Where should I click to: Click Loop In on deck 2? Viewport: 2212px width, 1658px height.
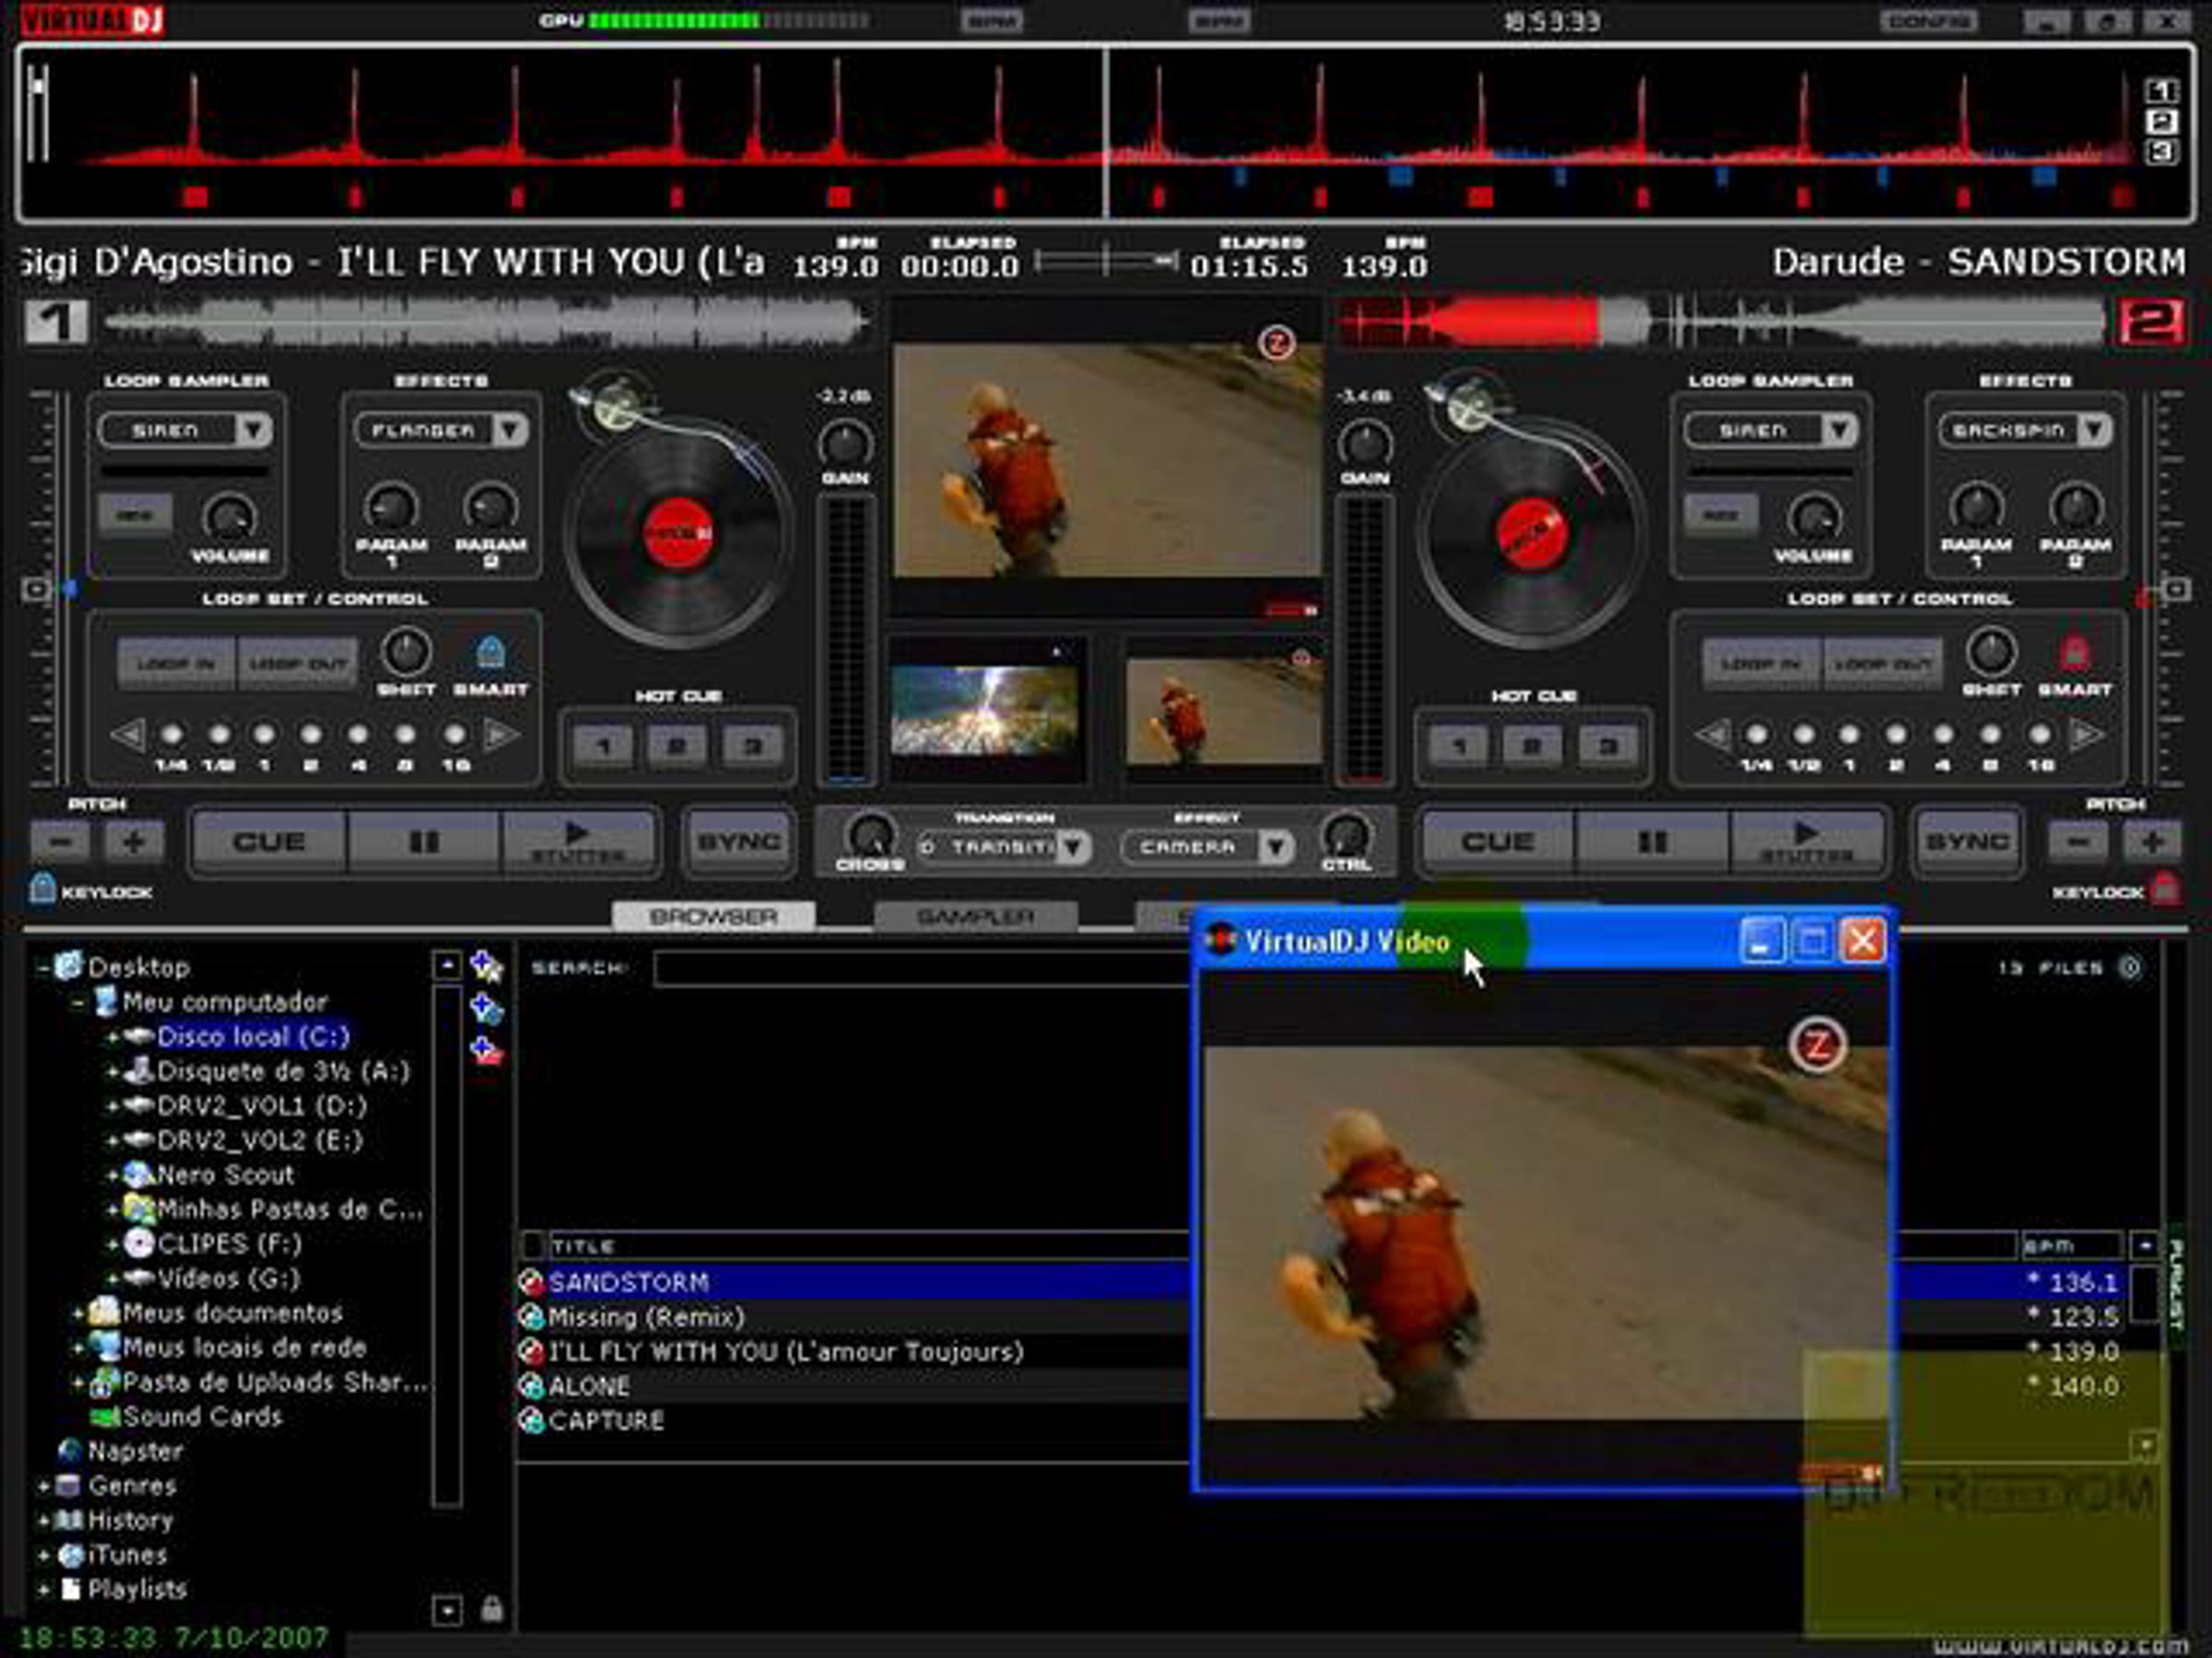click(1762, 662)
